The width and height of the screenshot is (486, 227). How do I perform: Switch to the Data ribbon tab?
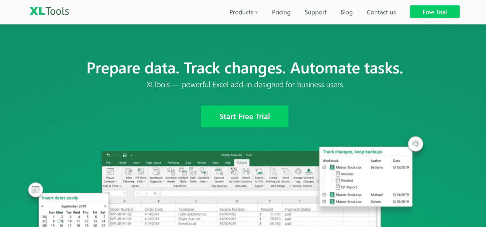[x=188, y=163]
